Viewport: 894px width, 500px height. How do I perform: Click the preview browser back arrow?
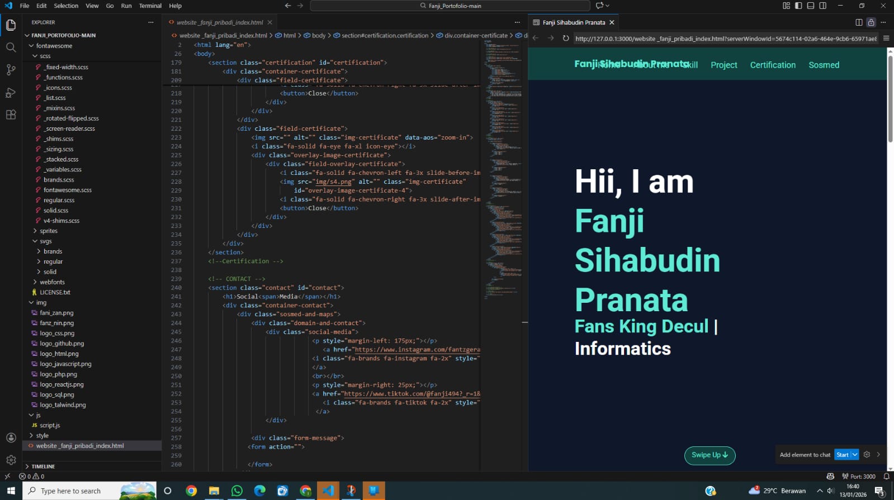535,38
